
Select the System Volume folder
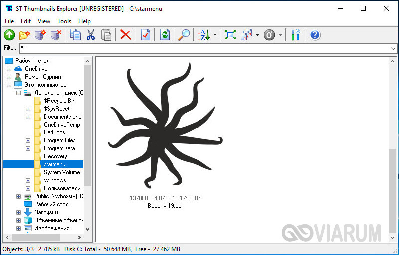pos(63,172)
